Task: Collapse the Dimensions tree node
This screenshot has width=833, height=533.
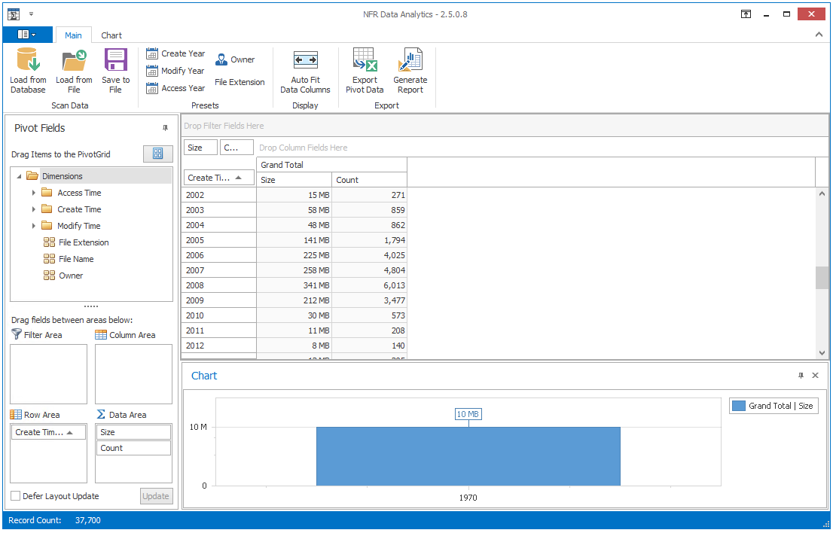Action: pos(19,176)
